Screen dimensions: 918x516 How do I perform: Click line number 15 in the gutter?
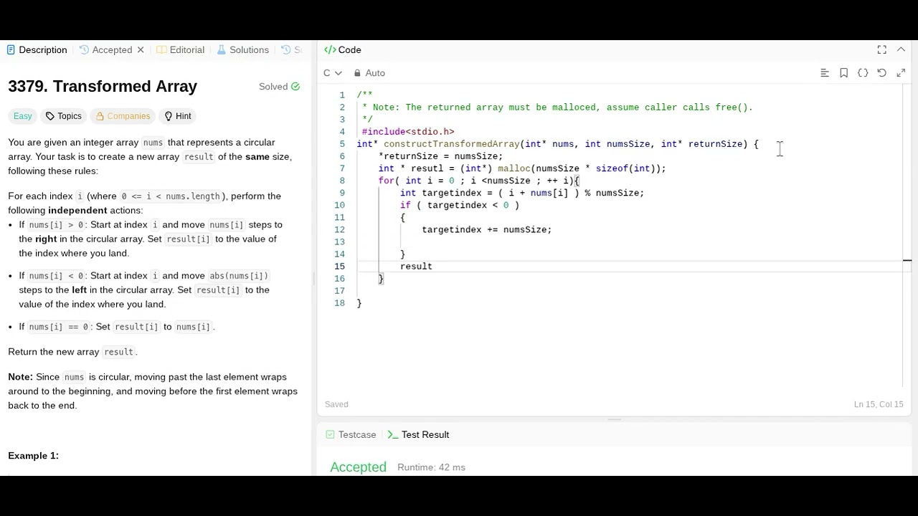tap(339, 267)
